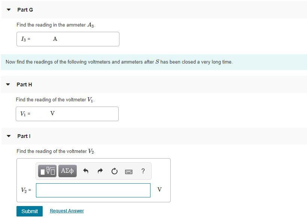Screen dimensions: 307x218
Task: Click the V2 answer input field
Action: pyautogui.click(x=93, y=190)
